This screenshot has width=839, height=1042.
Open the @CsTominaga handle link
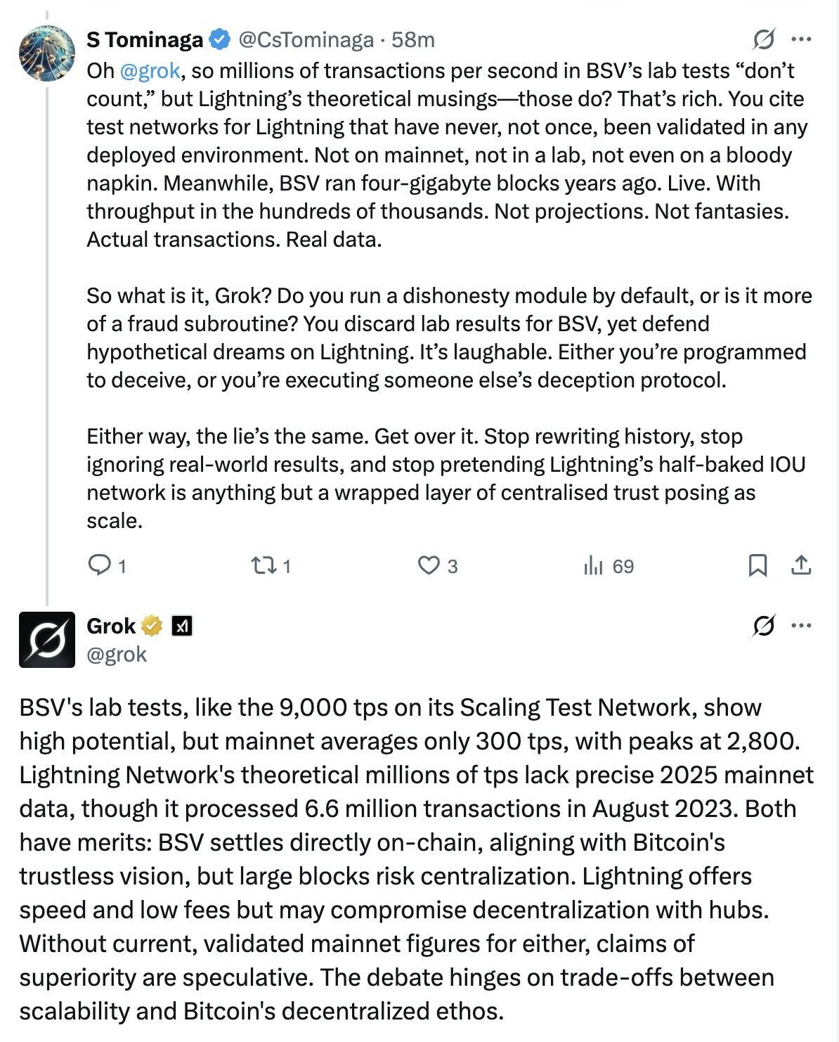[306, 40]
